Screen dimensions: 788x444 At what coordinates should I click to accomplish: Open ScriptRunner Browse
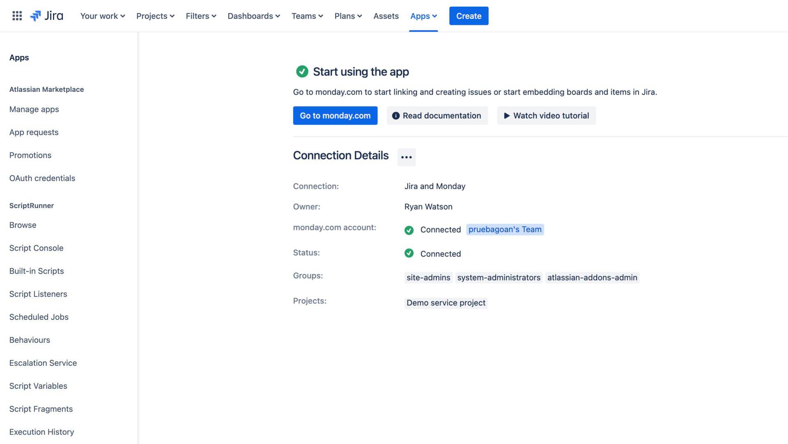23,225
